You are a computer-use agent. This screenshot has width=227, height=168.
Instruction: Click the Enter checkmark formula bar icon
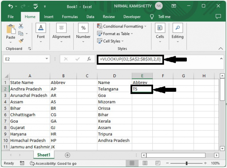[78, 59]
